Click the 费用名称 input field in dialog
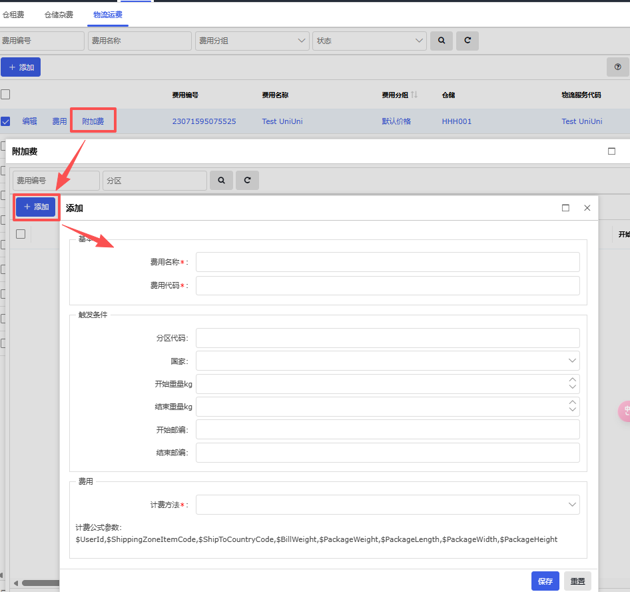This screenshot has width=630, height=592. coord(388,262)
